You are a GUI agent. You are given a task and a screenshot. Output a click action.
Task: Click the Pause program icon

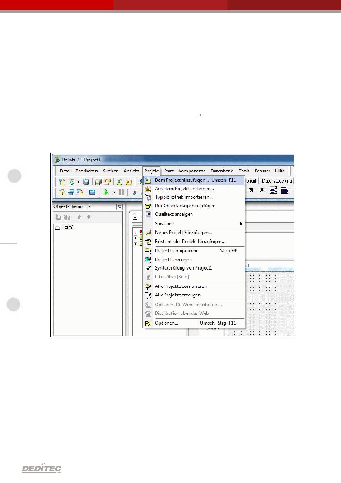click(x=121, y=192)
